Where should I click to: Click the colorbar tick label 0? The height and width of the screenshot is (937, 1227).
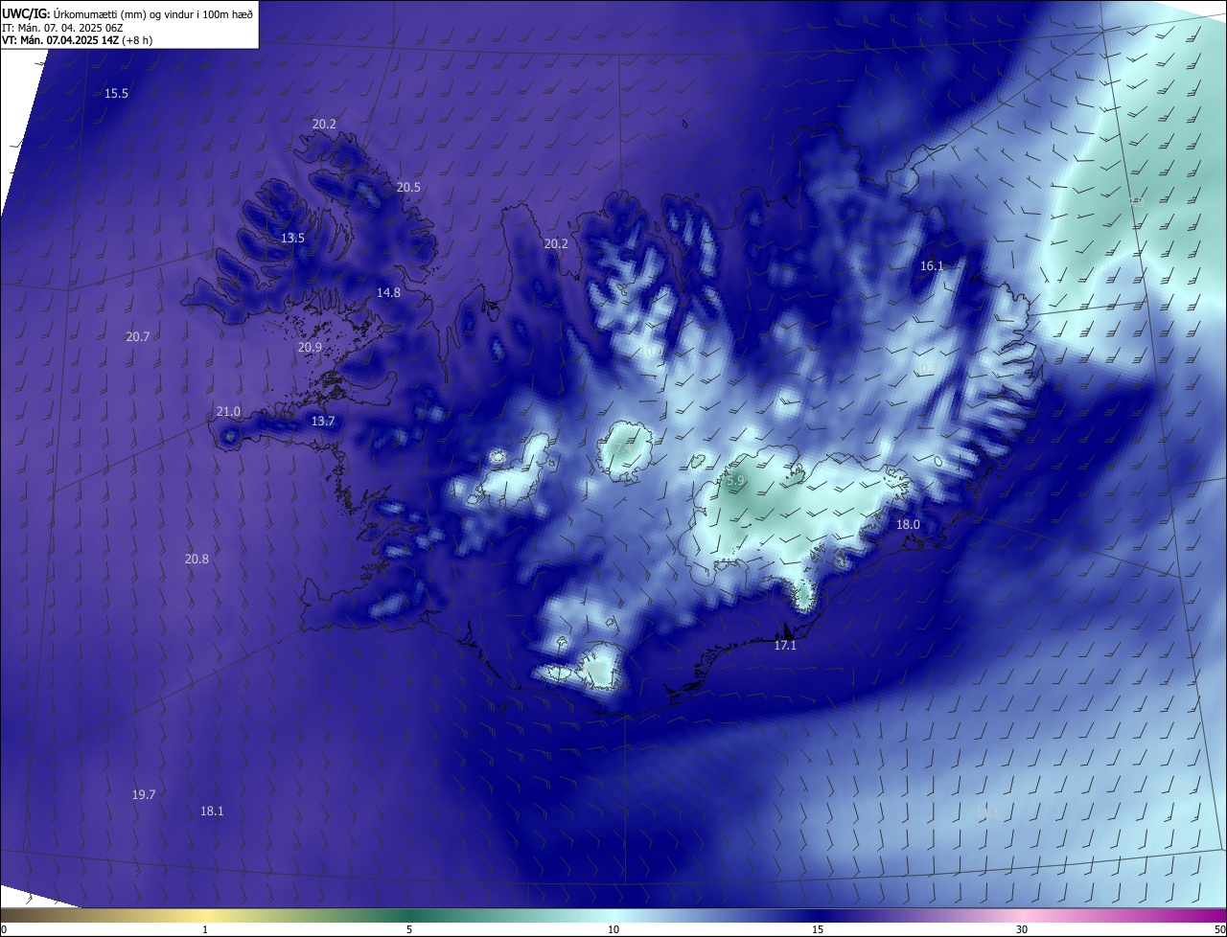point(4,929)
